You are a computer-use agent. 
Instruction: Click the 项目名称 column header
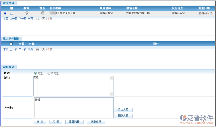tap(105, 8)
